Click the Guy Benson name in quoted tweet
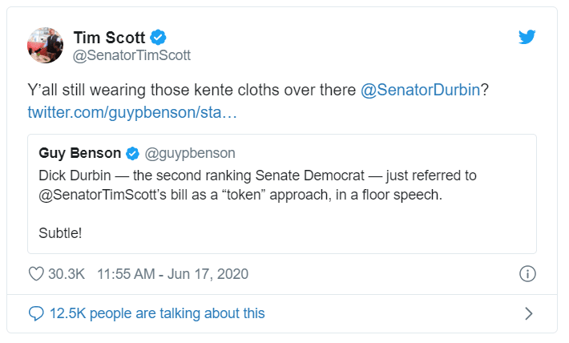This screenshot has width=569, height=343. [x=80, y=153]
